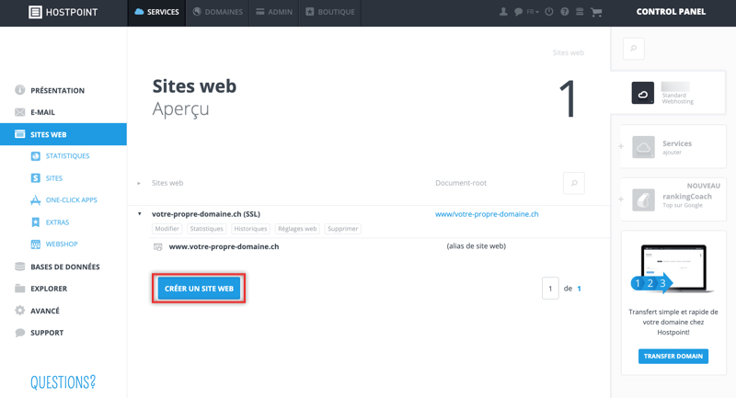Click Réglages web button
This screenshot has width=736, height=398.
pos(297,229)
